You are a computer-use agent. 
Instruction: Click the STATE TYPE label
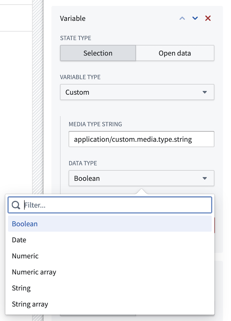pos(75,38)
